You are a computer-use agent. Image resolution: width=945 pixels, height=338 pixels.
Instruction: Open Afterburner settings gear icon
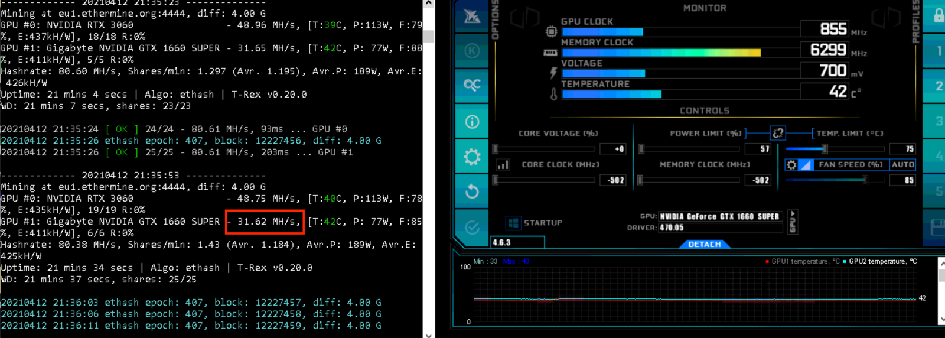(471, 157)
